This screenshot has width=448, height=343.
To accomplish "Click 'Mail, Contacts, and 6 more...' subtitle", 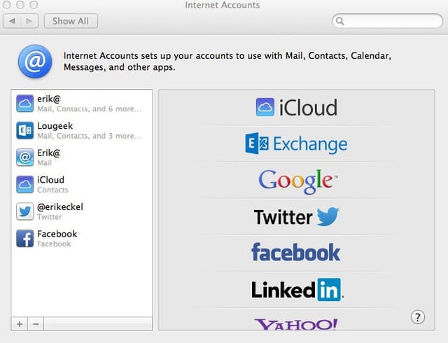I will pyautogui.click(x=89, y=109).
